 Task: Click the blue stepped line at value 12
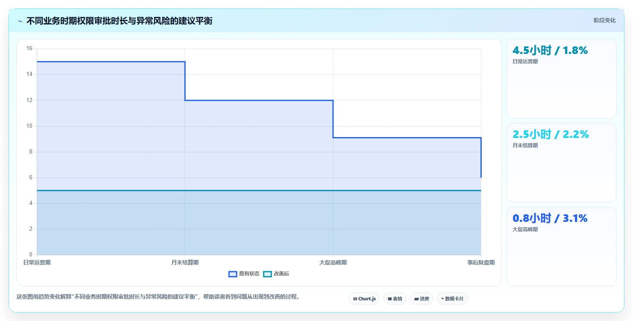pos(259,100)
